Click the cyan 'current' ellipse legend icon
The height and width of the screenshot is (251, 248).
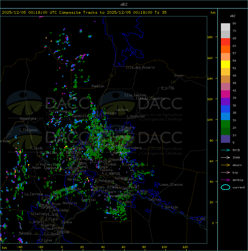[225, 187]
